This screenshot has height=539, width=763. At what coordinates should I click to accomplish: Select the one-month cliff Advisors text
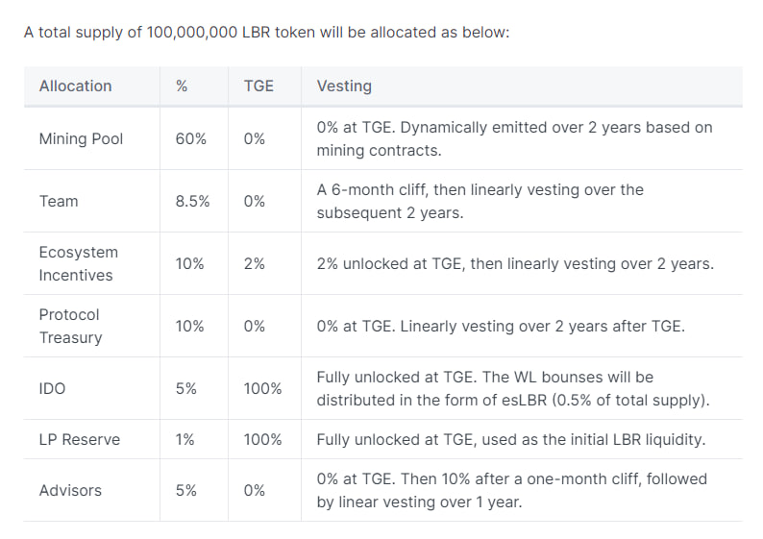[512, 490]
